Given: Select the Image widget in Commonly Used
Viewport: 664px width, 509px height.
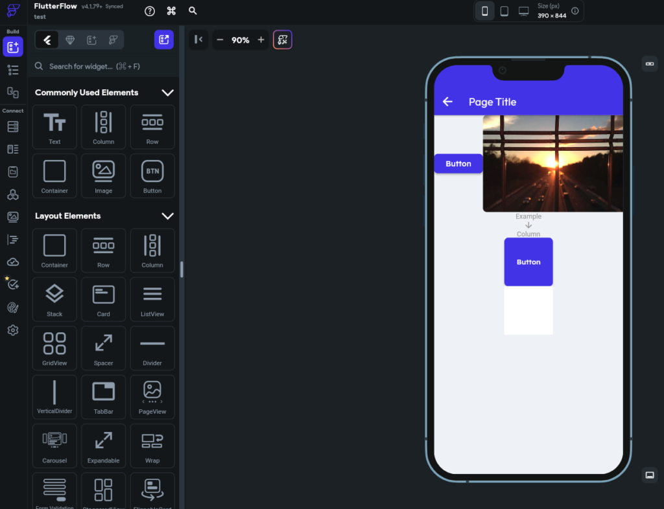Looking at the screenshot, I should coord(103,175).
